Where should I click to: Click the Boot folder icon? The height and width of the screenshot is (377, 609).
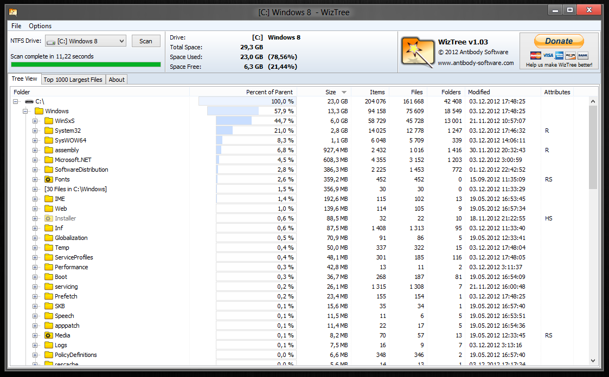pyautogui.click(x=49, y=277)
